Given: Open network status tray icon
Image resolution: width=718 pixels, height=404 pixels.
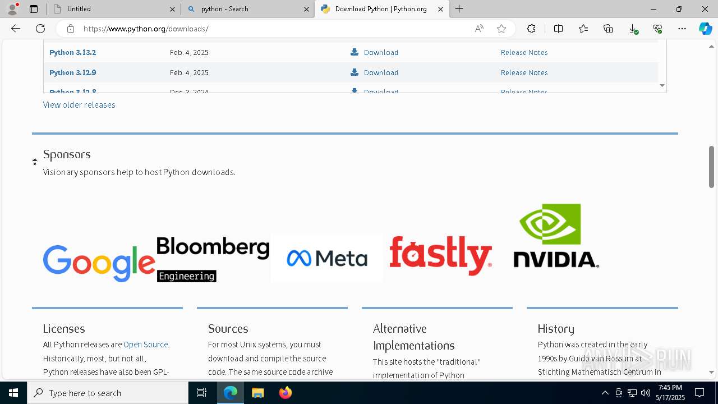Looking at the screenshot, I should tap(632, 393).
